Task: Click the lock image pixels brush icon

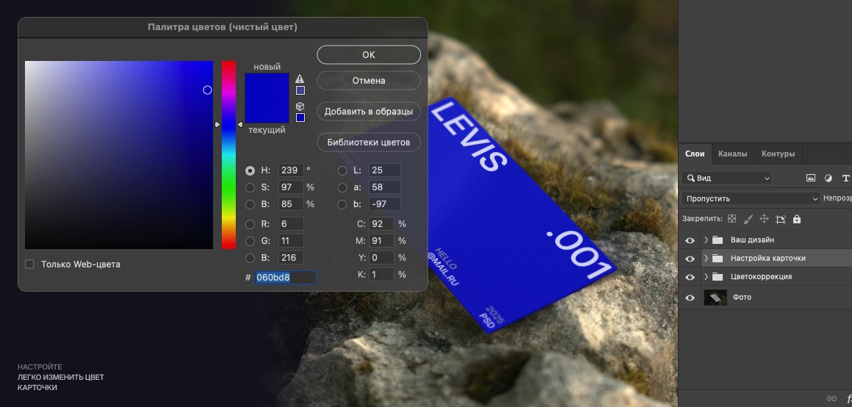Action: [748, 219]
